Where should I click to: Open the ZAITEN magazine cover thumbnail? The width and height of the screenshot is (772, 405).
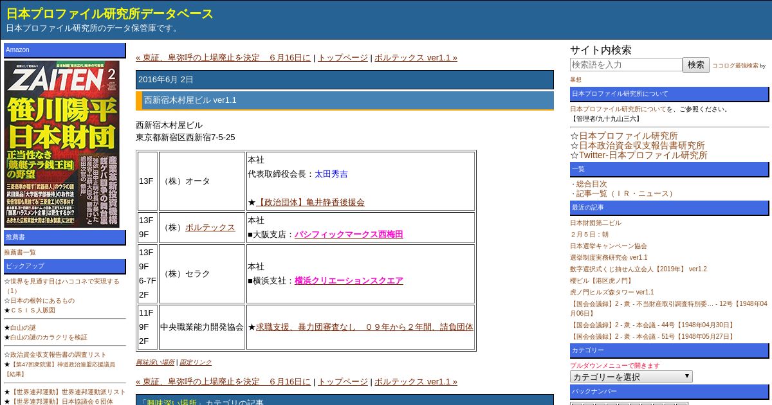pyautogui.click(x=62, y=144)
